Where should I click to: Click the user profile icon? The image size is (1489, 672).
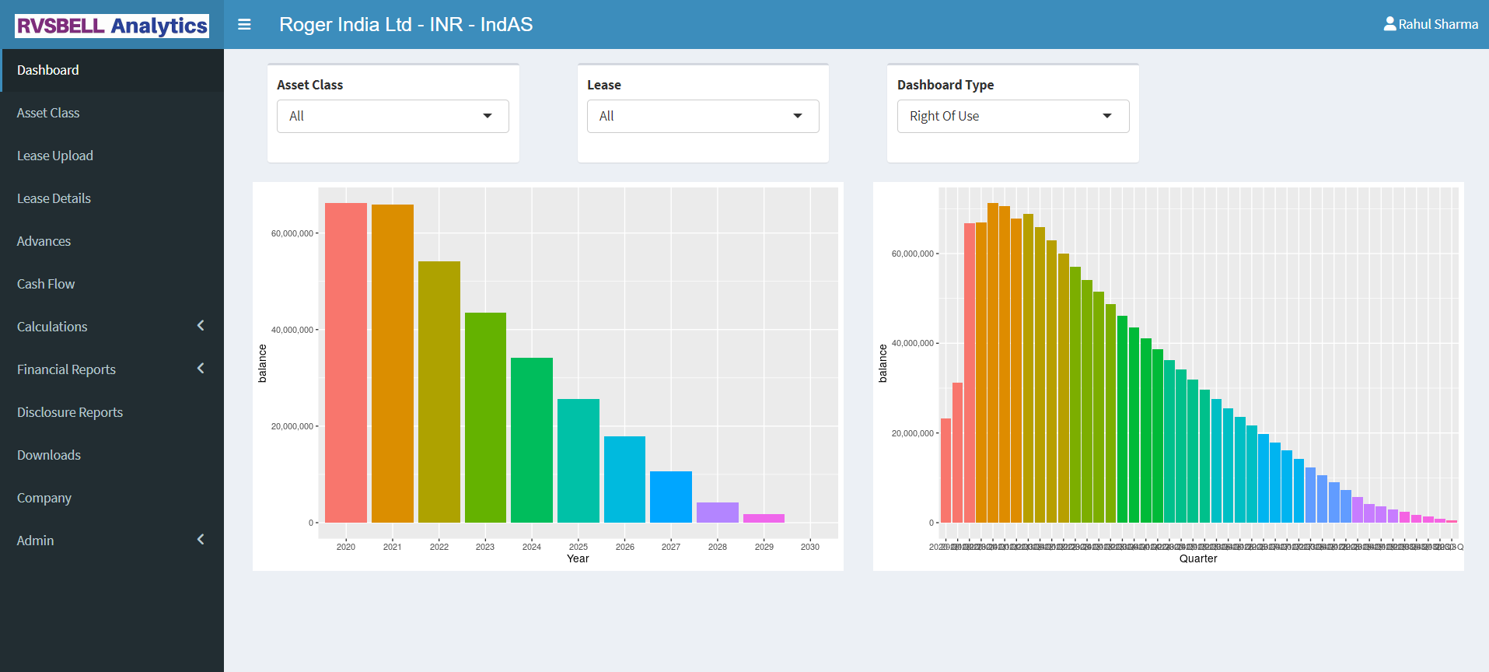coord(1389,24)
